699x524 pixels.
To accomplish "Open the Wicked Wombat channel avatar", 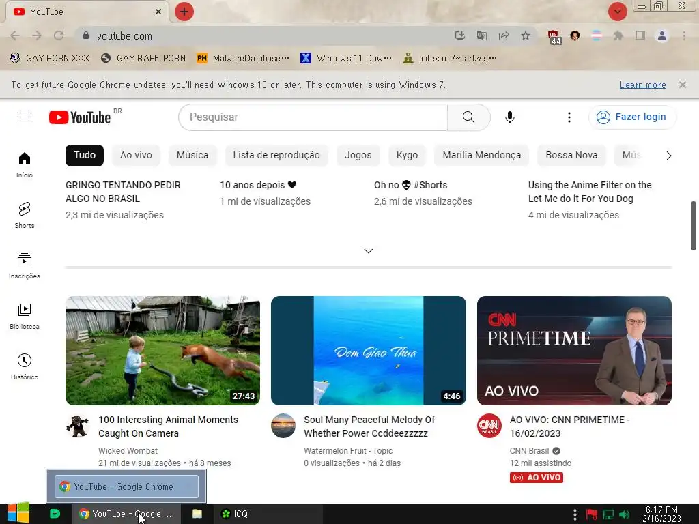I will coord(78,426).
